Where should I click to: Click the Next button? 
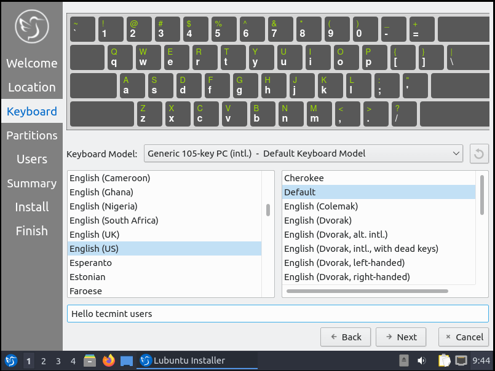[x=401, y=337]
